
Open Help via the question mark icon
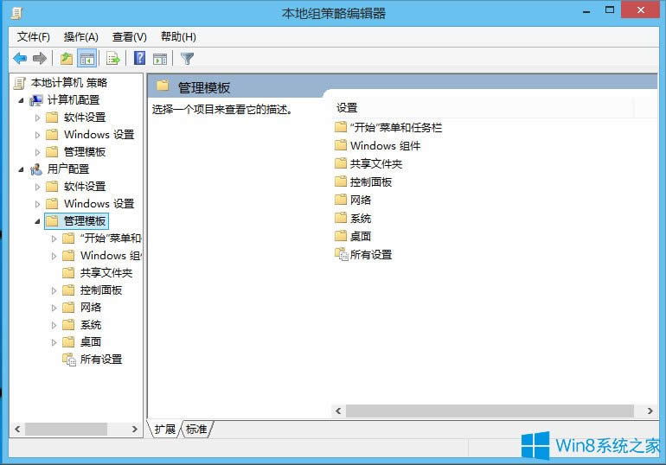140,58
